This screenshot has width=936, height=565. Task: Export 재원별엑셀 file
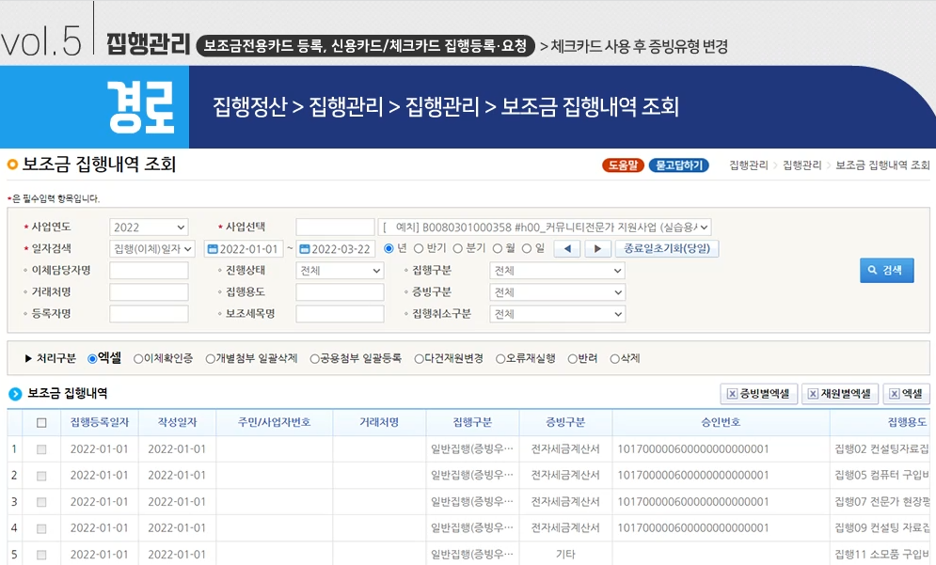click(839, 394)
